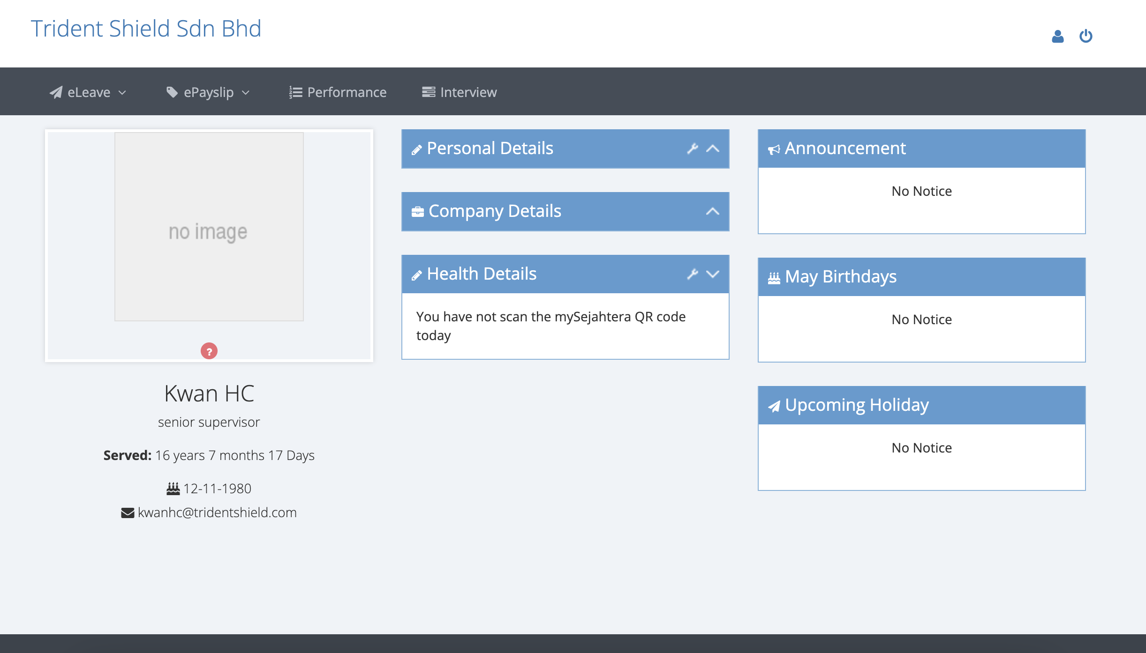Screen dimensions: 1146x653
Task: Click the megaphone icon in Announcement header
Action: coord(775,148)
